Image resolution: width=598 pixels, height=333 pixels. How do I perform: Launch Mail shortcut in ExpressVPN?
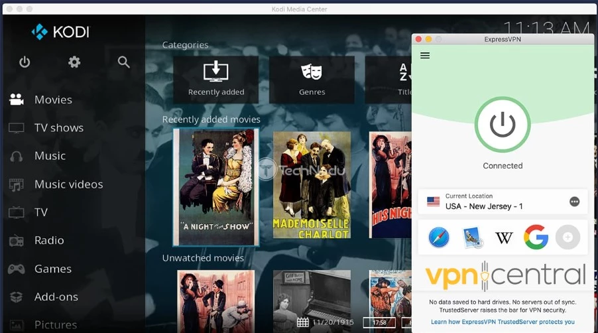[x=472, y=237]
